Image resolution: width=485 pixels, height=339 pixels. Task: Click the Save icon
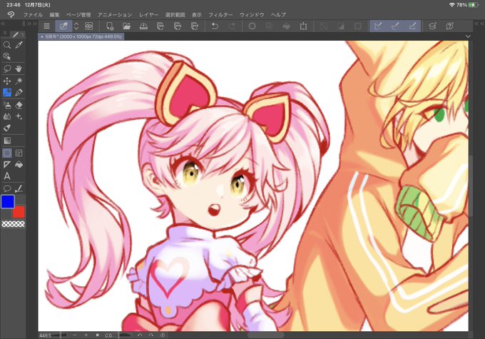143,26
